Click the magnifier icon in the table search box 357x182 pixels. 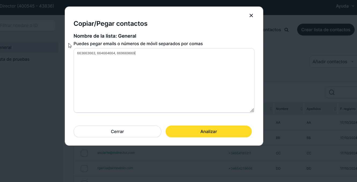click(332, 92)
